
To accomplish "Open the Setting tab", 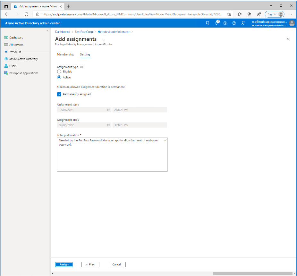I will (85, 54).
